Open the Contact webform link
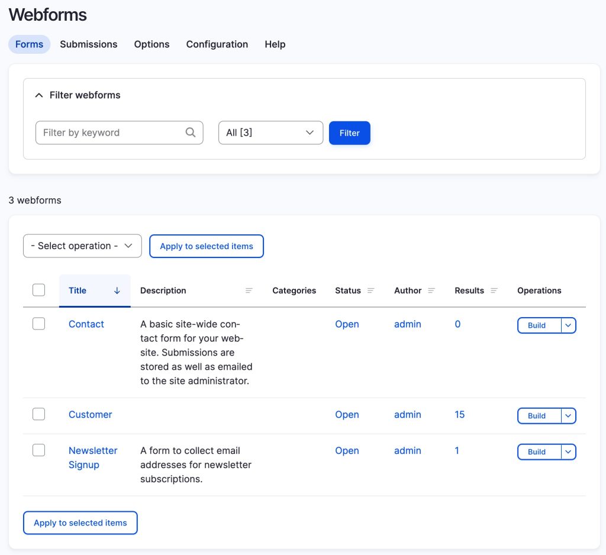 86,324
